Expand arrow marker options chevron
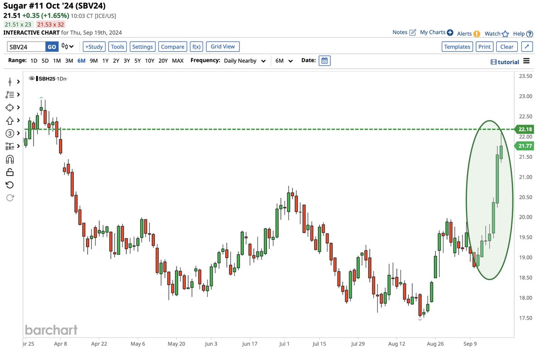The image size is (543, 357). (x=18, y=120)
